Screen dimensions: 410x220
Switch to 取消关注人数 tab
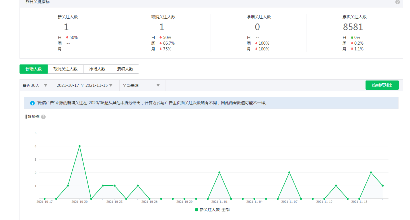pyautogui.click(x=65, y=69)
